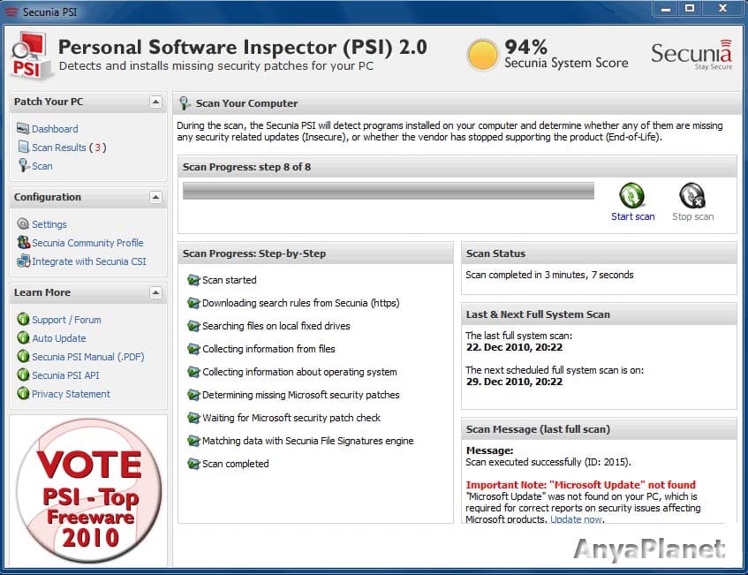Click the check icon beside Downloading search rules

(193, 303)
